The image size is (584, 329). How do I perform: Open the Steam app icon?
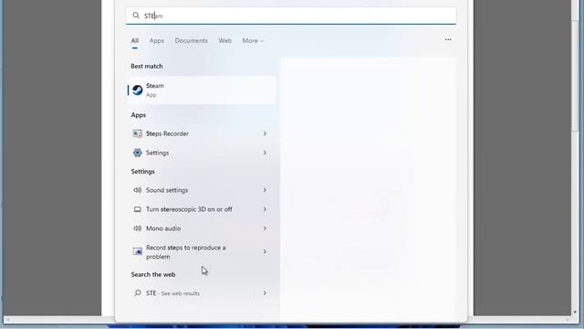pos(138,90)
